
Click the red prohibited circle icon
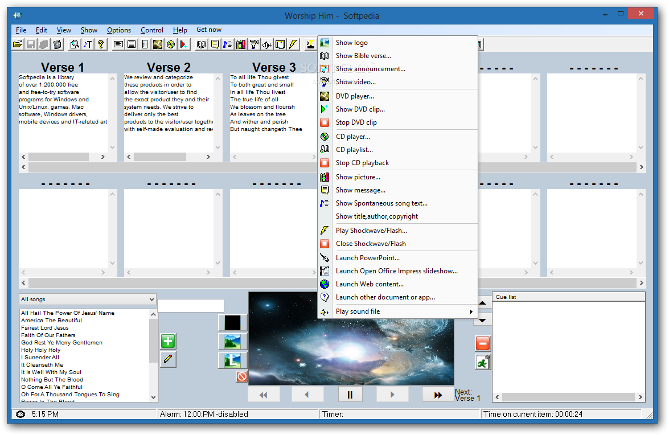[x=241, y=376]
